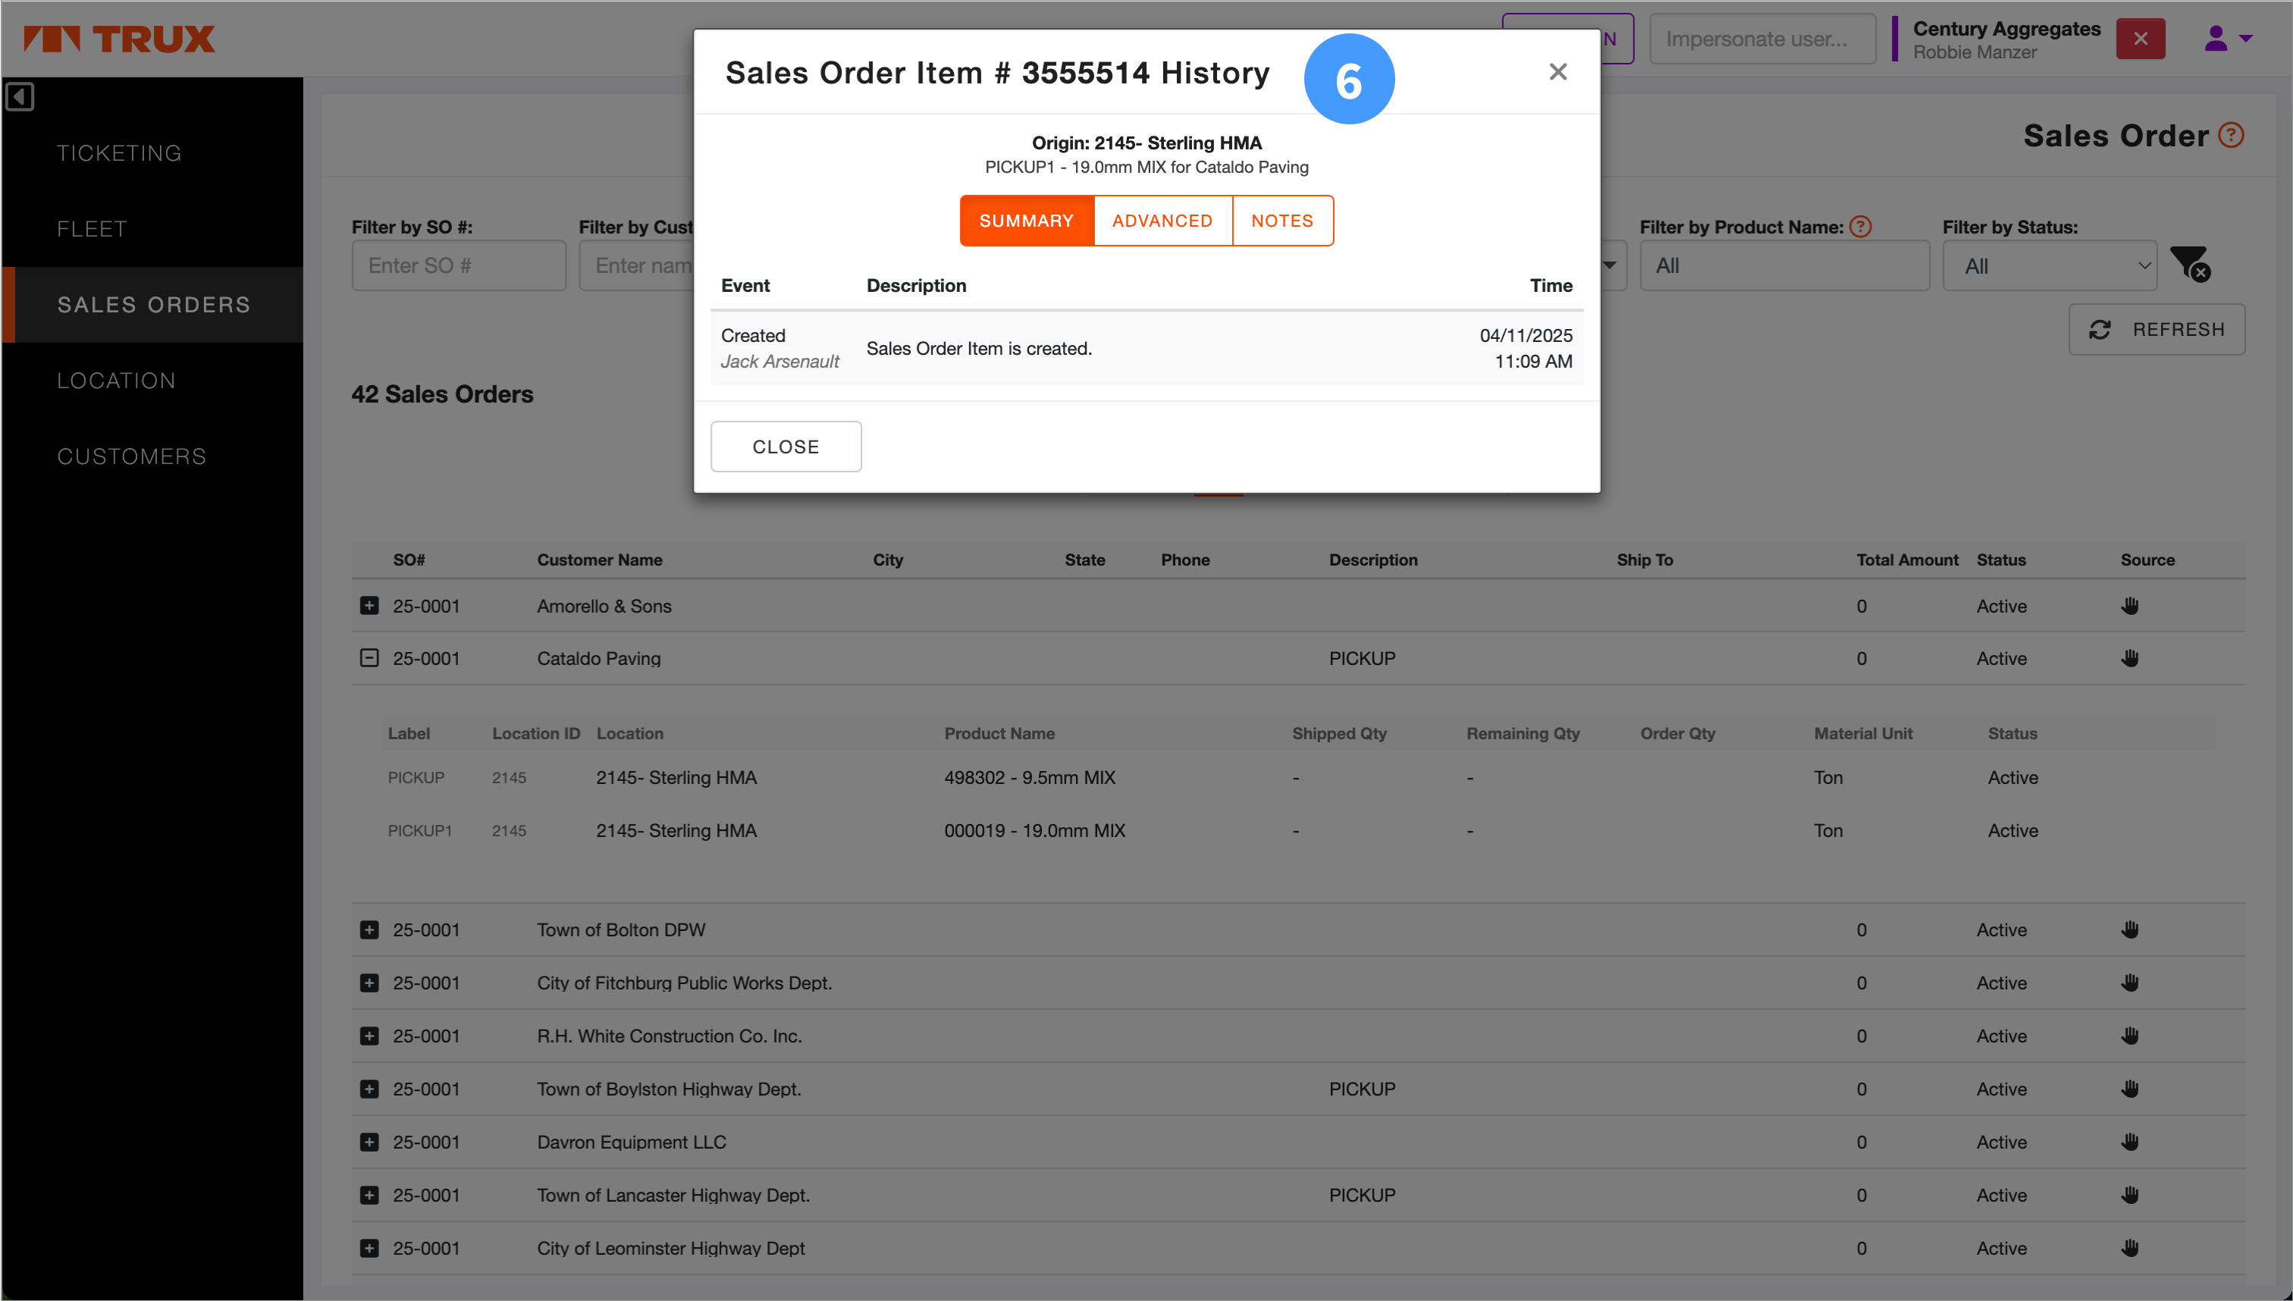This screenshot has width=2293, height=1301.
Task: Click the Customer Name column header
Action: click(600, 560)
